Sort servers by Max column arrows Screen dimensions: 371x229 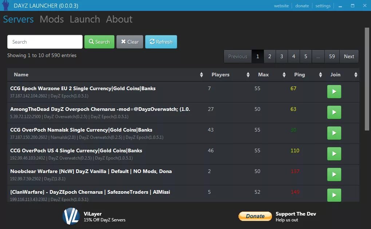coord(284,75)
